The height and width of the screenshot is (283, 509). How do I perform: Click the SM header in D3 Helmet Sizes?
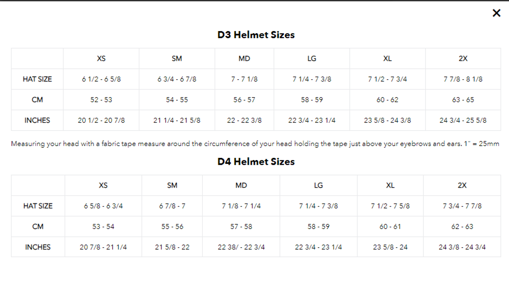[x=177, y=59]
